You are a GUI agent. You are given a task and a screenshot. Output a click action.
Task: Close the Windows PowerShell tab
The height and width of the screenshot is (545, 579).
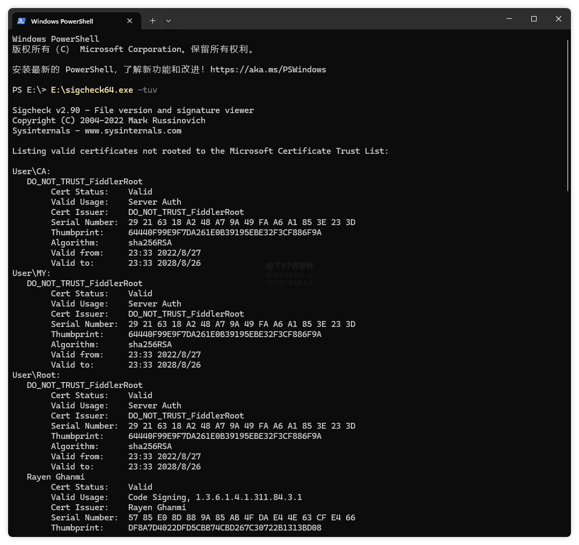pos(129,21)
